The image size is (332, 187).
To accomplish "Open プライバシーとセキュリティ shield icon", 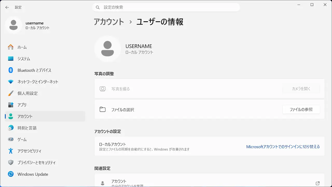I will [x=11, y=163].
